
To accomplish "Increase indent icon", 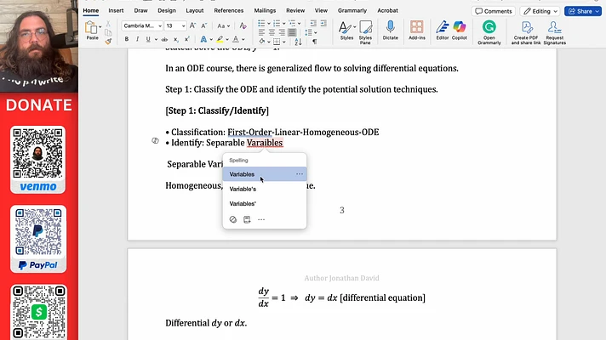I will [323, 24].
